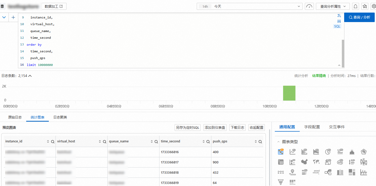The width and height of the screenshot is (376, 186).
Task: Open the 数据加工 link button
Action: (54, 6)
